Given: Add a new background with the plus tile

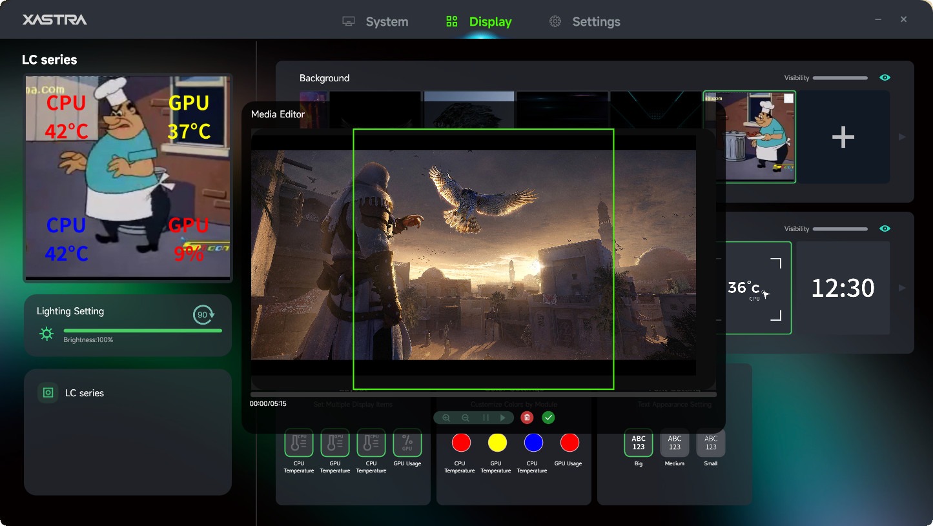Looking at the screenshot, I should pos(843,137).
